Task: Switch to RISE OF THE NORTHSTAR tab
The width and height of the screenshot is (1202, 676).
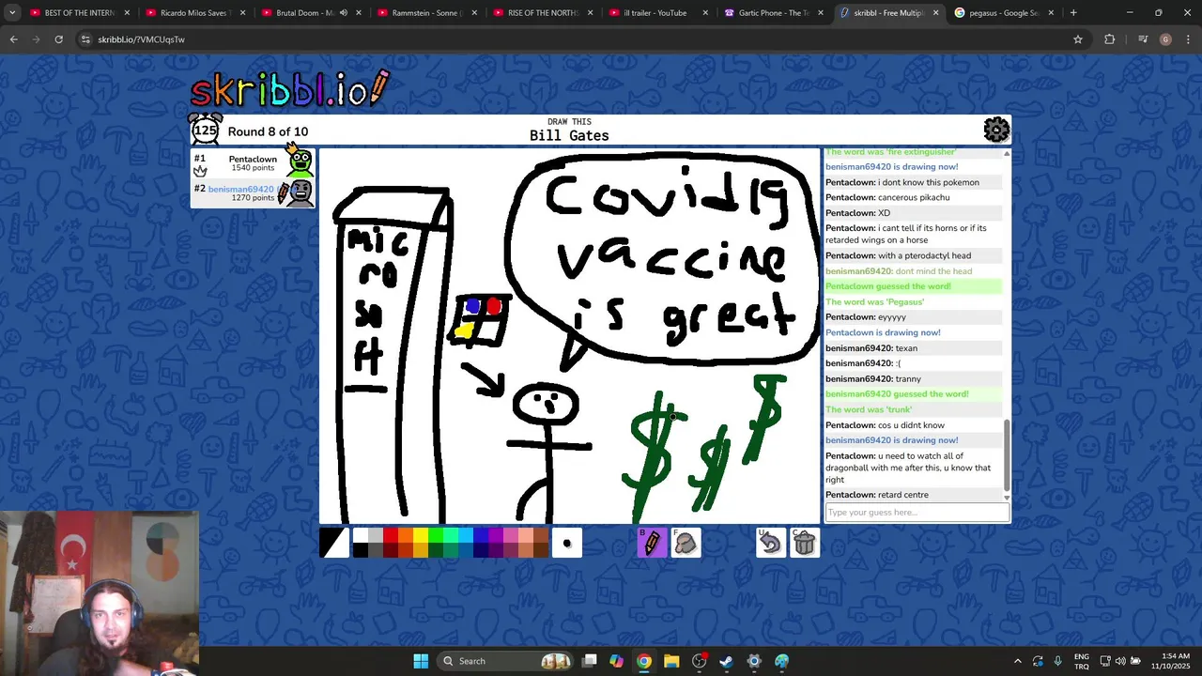Action: tap(542, 13)
